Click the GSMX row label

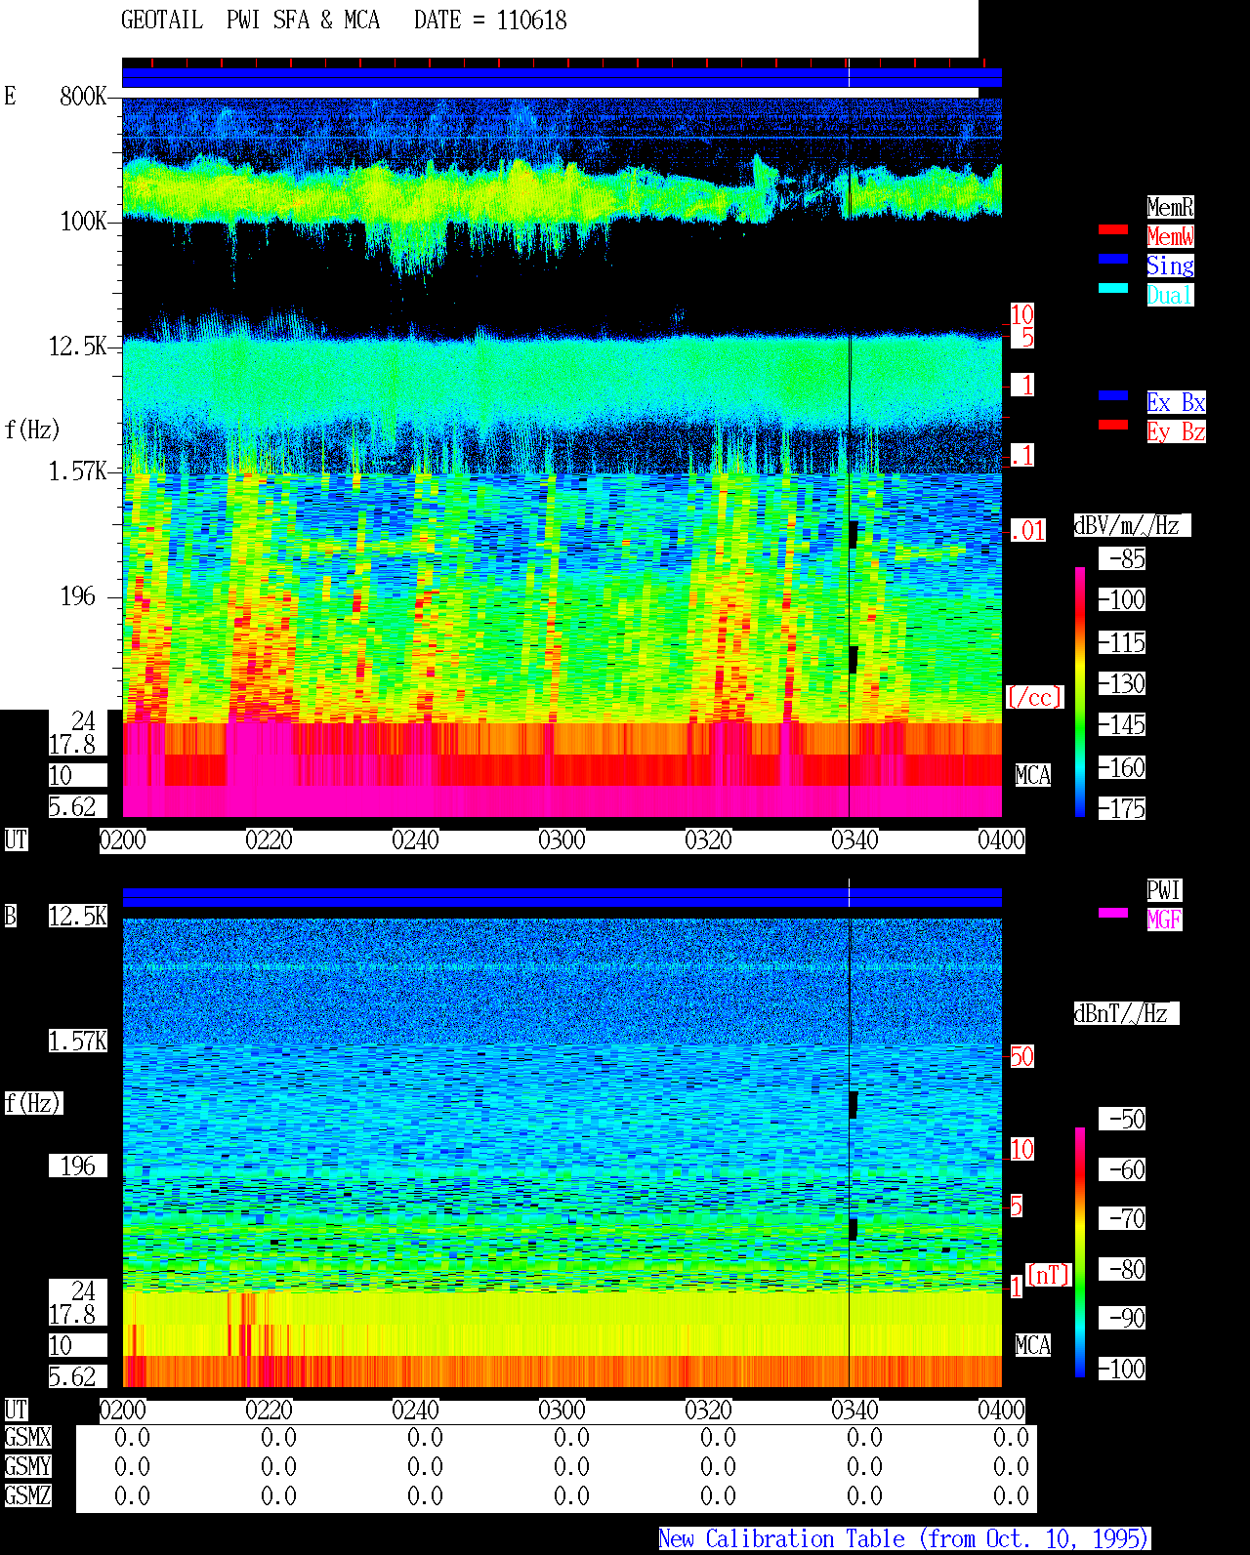coord(27,1437)
